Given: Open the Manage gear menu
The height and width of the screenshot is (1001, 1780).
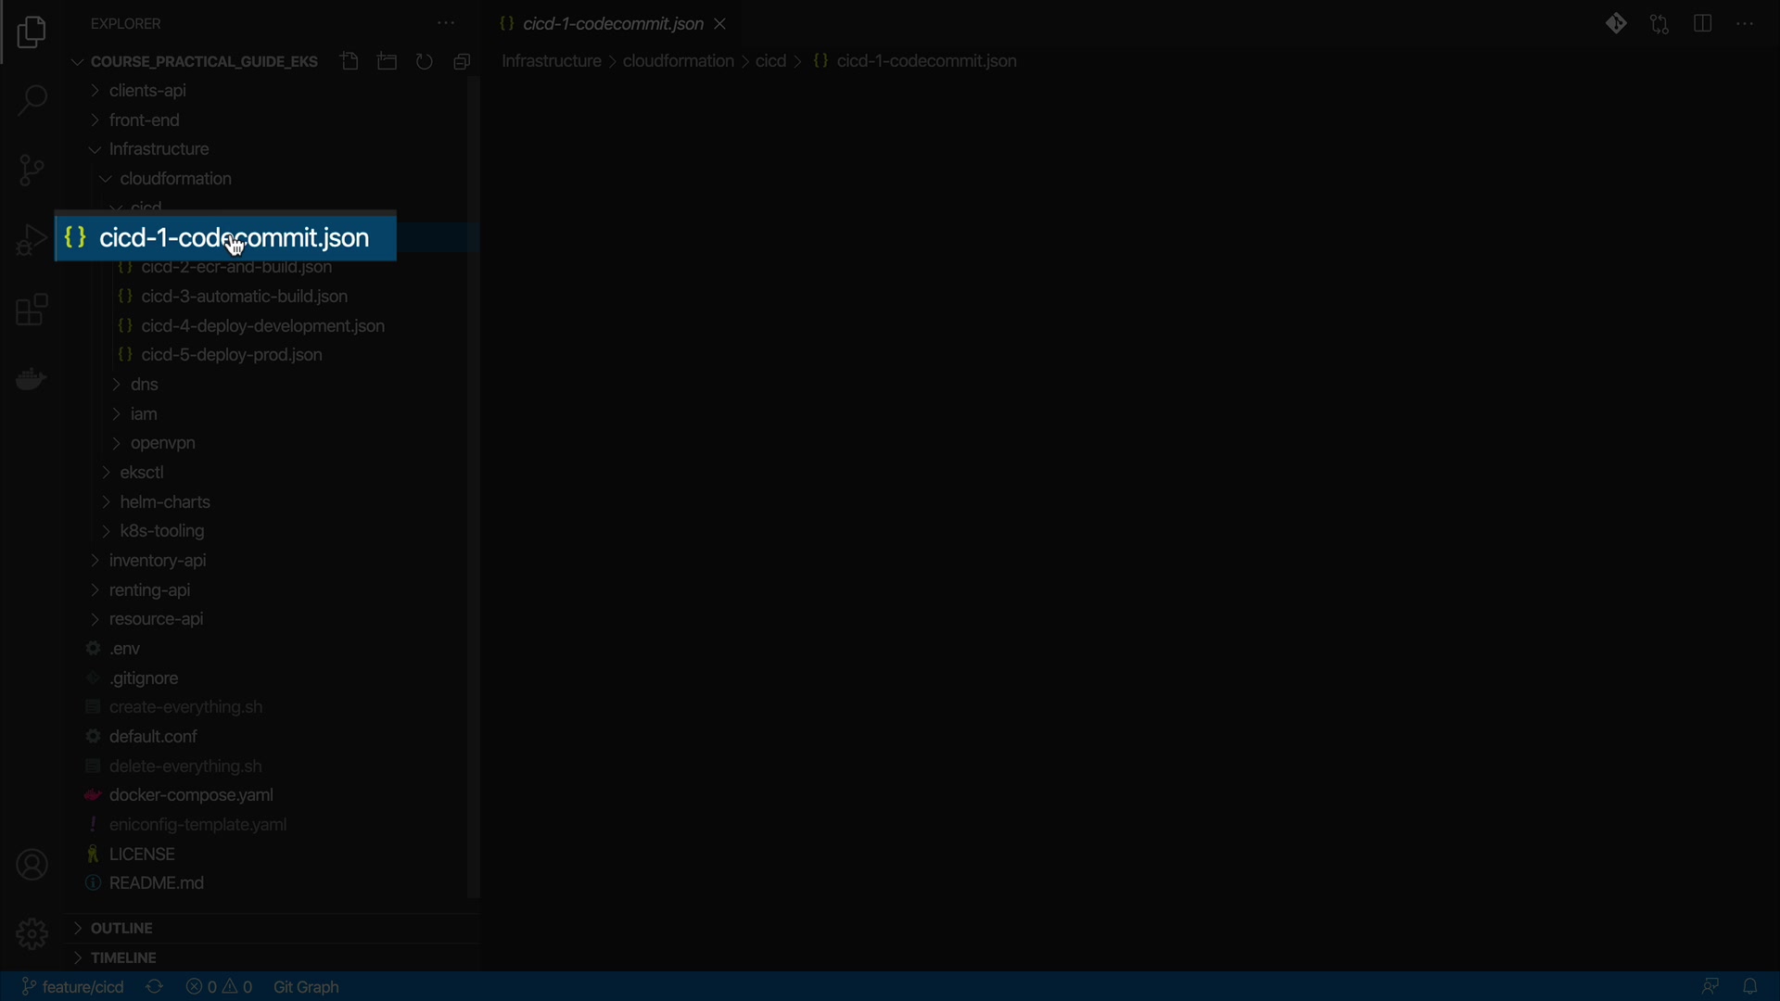Looking at the screenshot, I should (32, 933).
